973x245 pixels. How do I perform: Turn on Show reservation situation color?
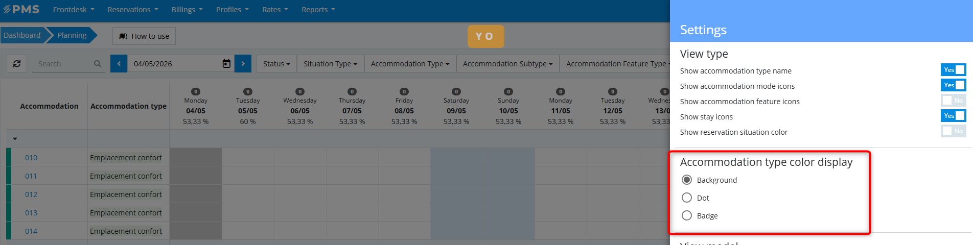point(953,131)
